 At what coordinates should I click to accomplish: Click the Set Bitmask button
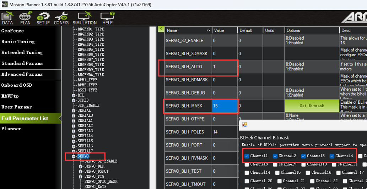(x=312, y=106)
